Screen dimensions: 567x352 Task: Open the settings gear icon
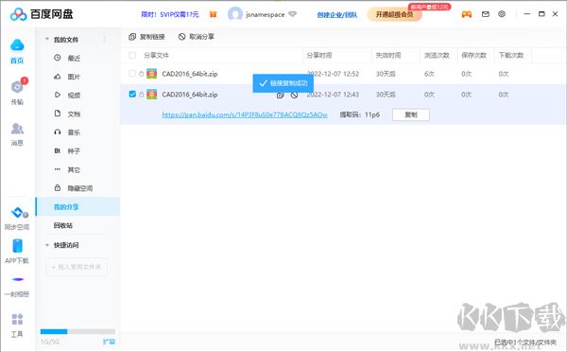502,14
